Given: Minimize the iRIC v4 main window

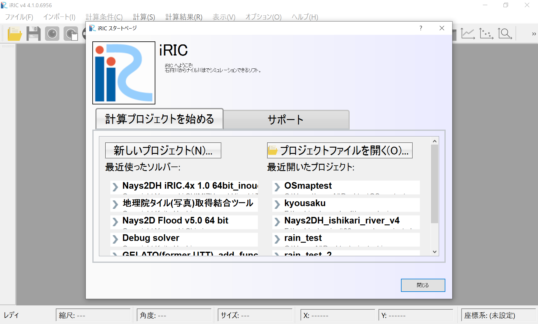Looking at the screenshot, I should click(x=485, y=5).
